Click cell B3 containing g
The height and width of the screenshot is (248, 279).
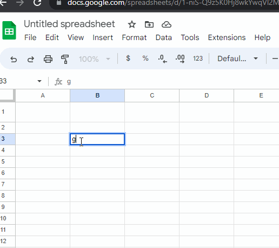pyautogui.click(x=97, y=139)
